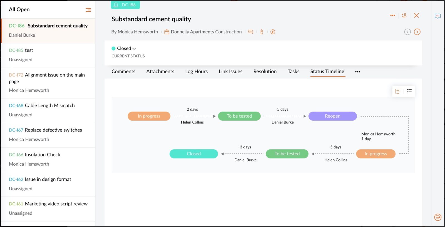Open the chat bubble icon at top right
Viewport: 445px width, 227px height.
(438, 16)
